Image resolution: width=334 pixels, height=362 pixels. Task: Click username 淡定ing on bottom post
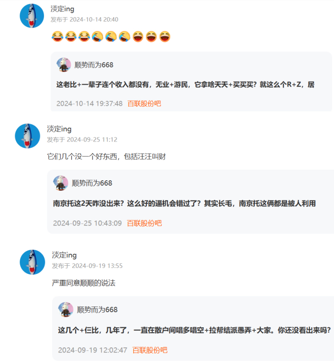click(x=64, y=255)
